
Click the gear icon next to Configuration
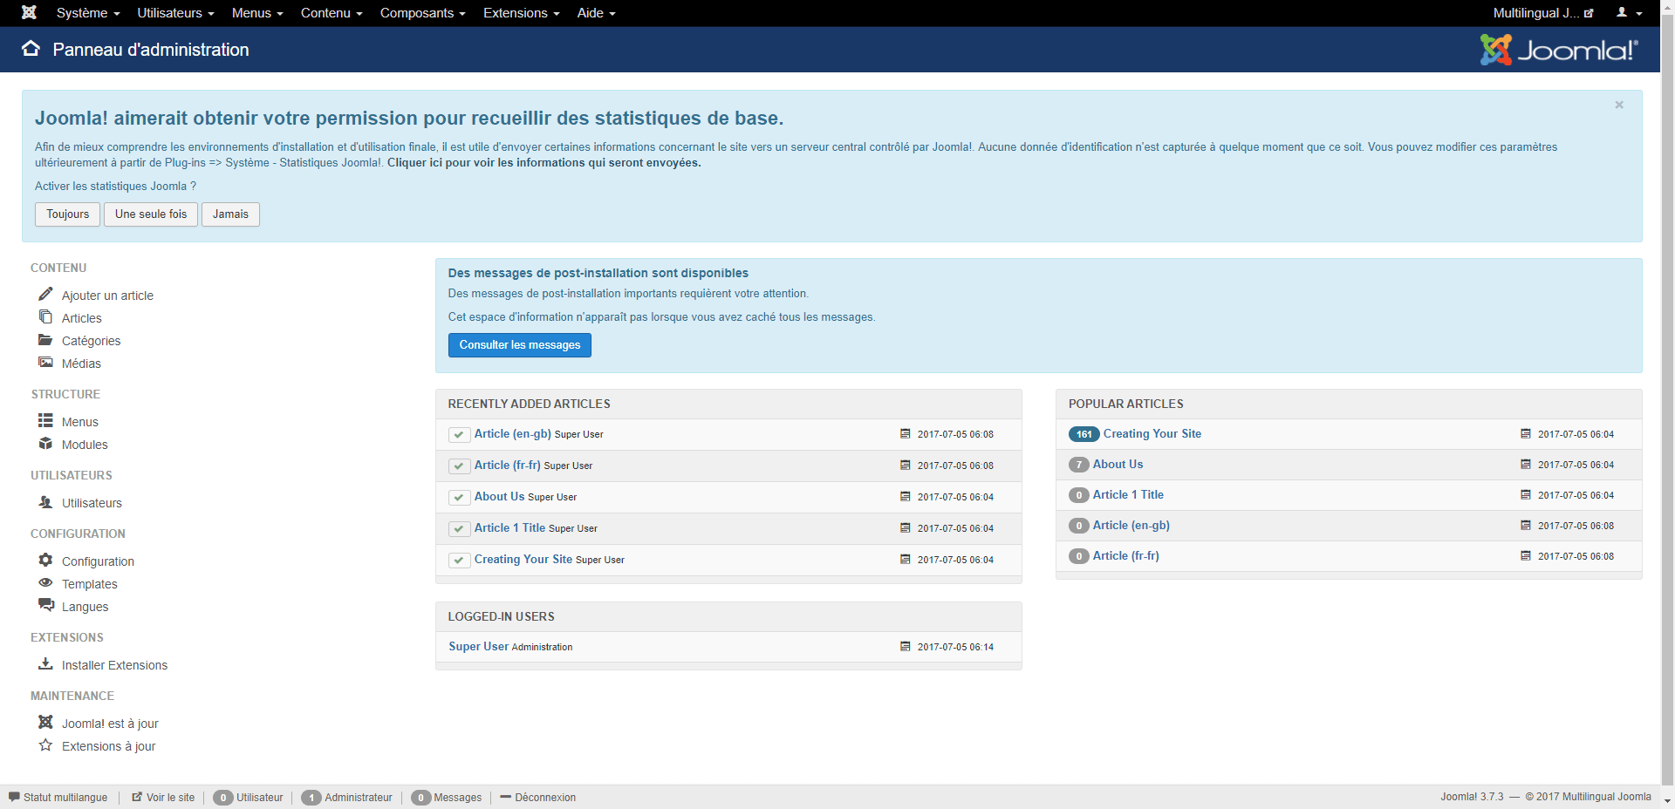point(45,560)
